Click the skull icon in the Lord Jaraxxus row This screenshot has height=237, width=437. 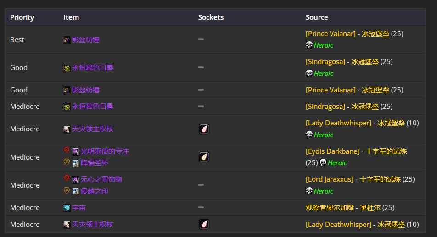[309, 191]
